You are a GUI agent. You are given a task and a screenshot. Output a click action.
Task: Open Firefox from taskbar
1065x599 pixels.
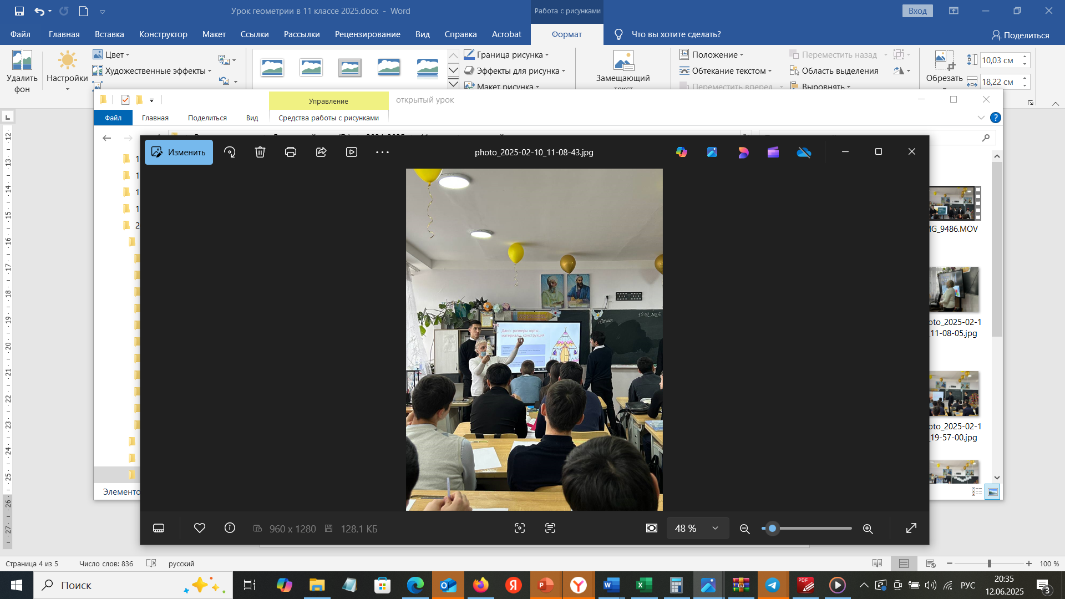click(x=481, y=585)
